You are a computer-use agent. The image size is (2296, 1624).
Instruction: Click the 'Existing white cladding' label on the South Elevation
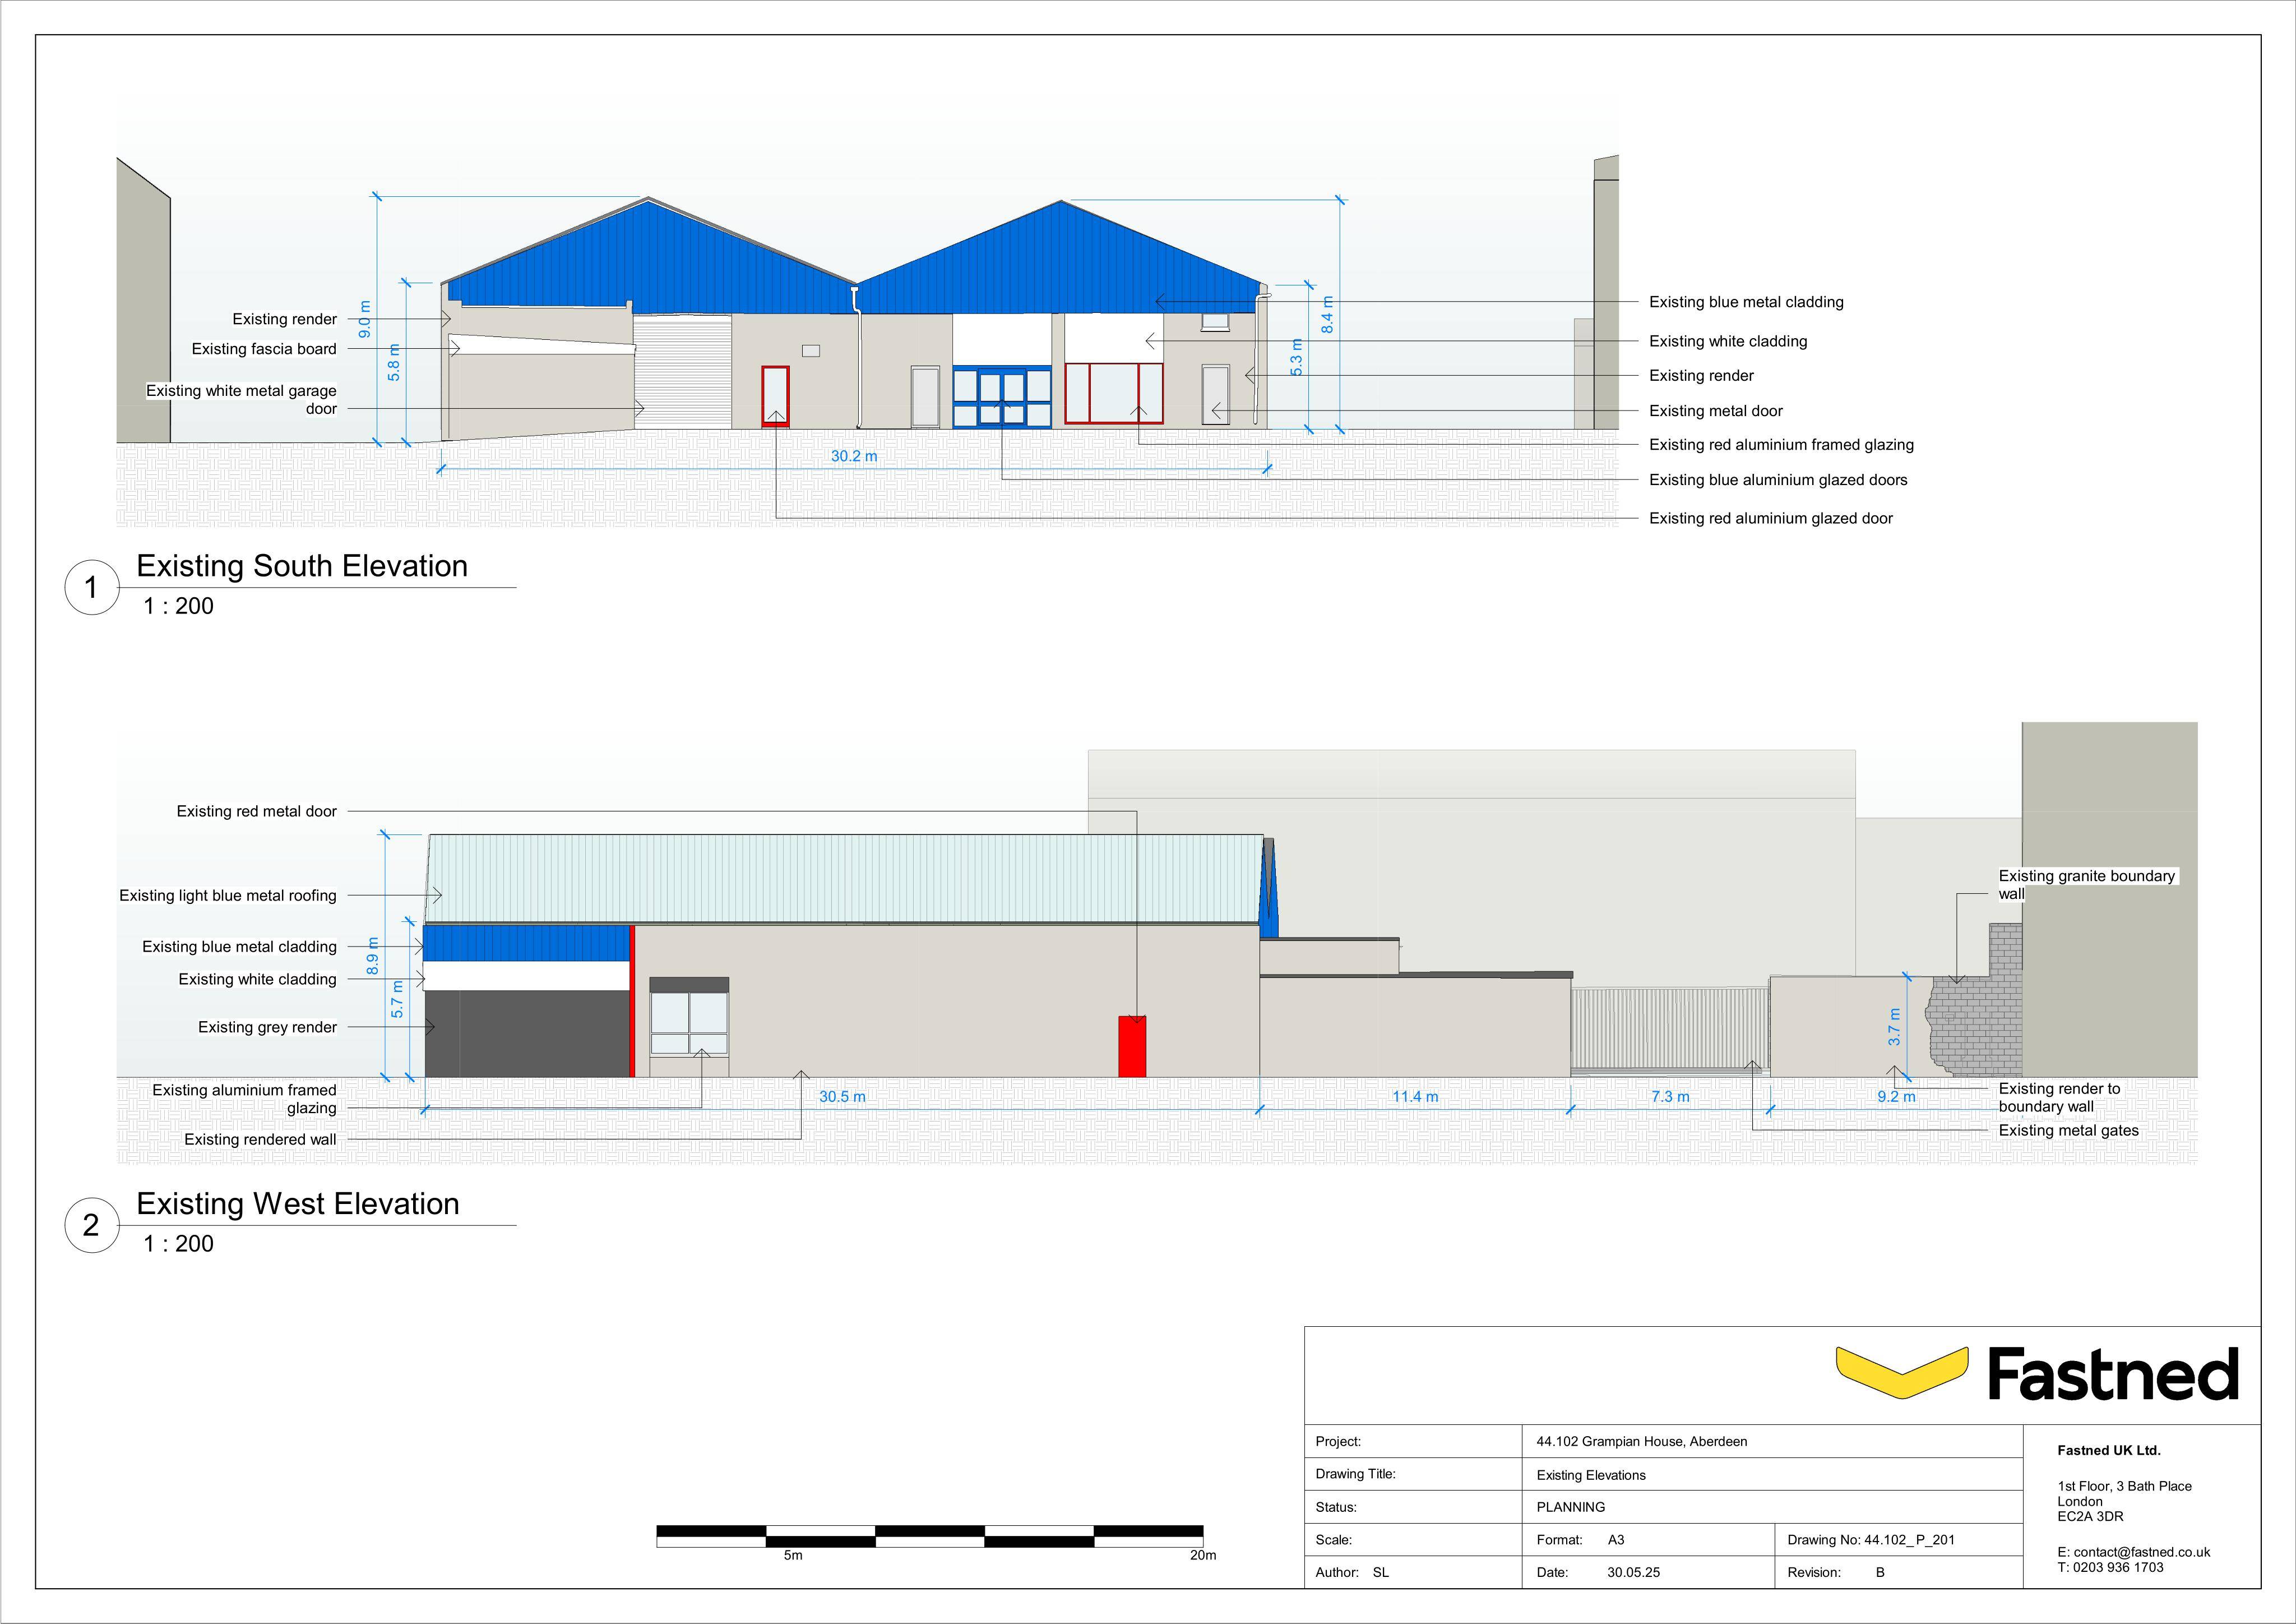coord(1728,341)
